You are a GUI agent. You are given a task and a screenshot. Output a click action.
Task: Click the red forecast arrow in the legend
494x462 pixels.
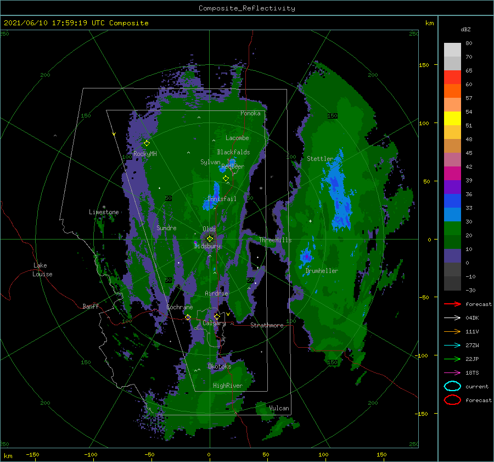point(452,304)
